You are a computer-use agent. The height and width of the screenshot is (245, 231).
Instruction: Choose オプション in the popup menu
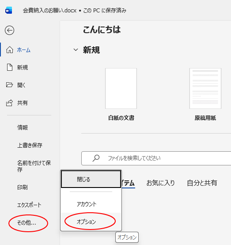[x=91, y=222]
